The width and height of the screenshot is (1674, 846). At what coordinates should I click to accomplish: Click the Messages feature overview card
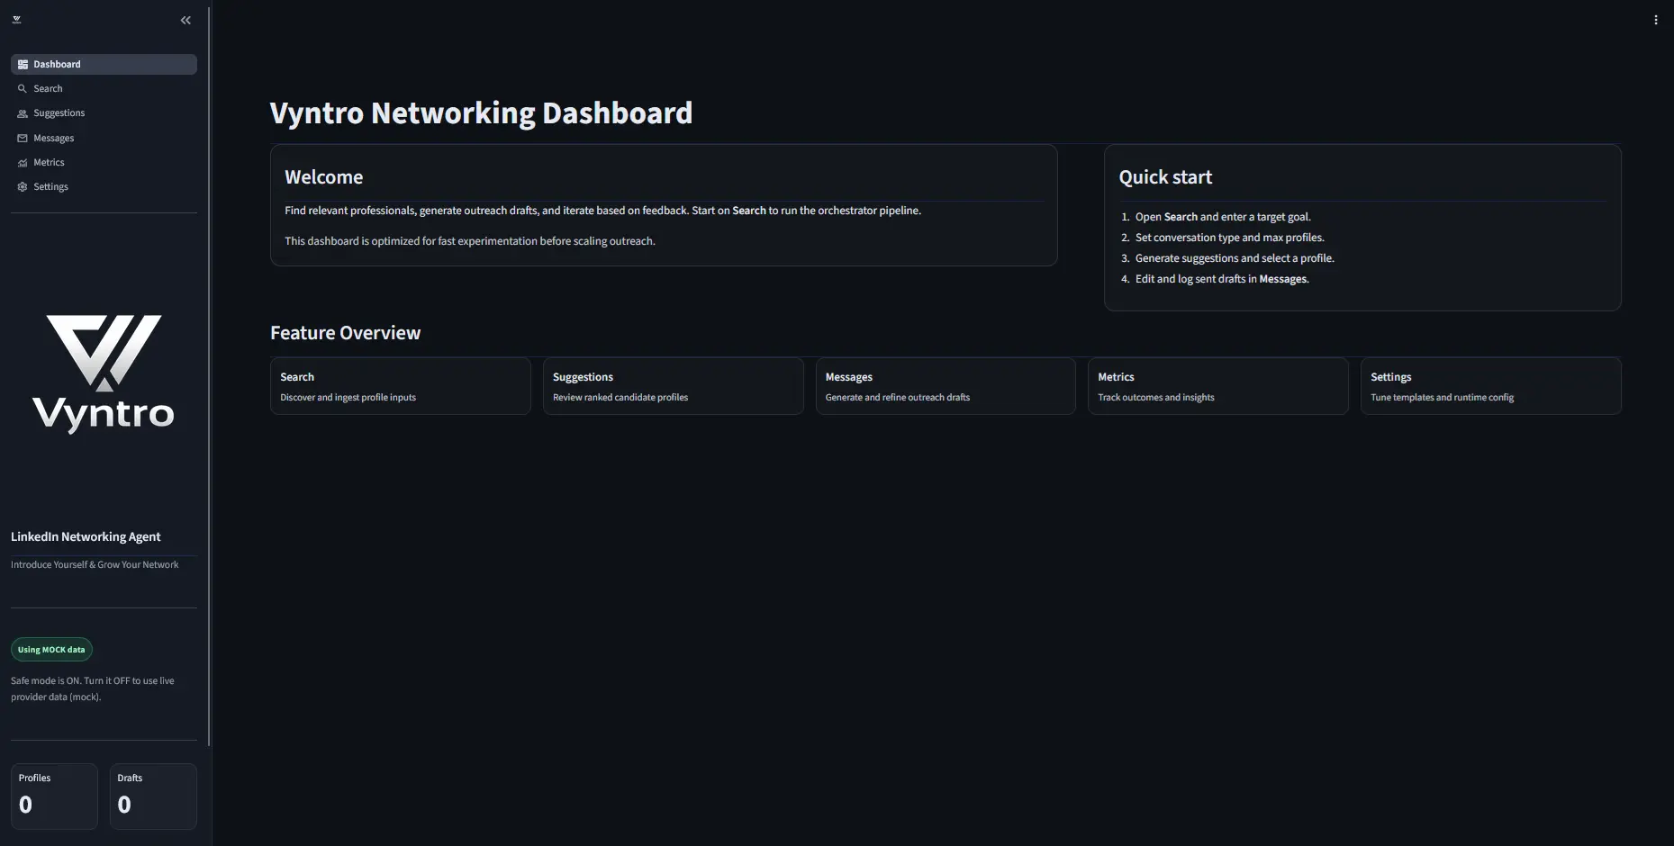946,386
